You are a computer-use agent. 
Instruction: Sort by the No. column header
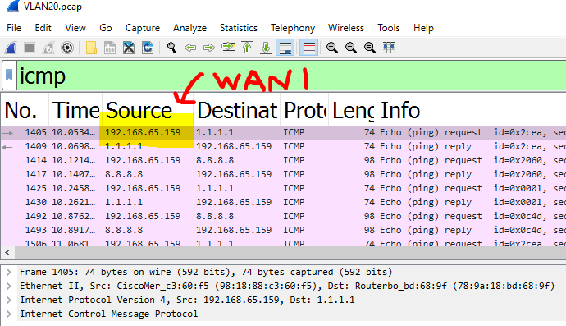pyautogui.click(x=25, y=110)
